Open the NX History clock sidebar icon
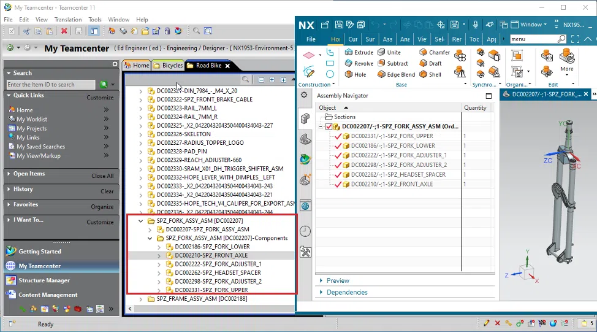 305,231
